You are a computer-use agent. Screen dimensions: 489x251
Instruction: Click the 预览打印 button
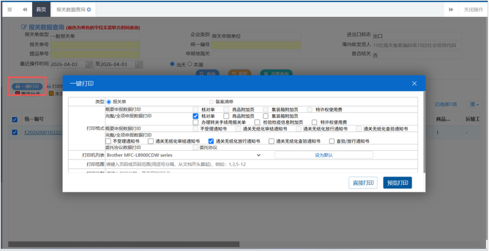coord(398,183)
